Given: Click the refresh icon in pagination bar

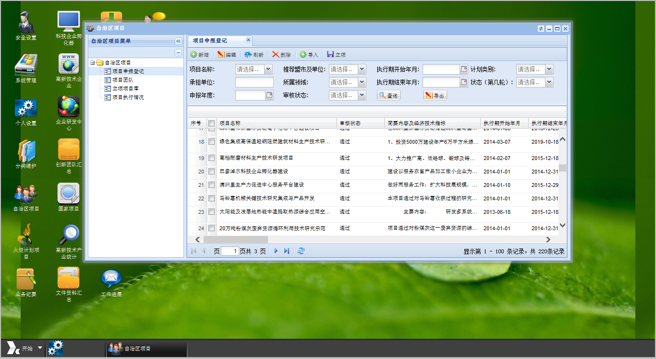Looking at the screenshot, I should (x=301, y=251).
